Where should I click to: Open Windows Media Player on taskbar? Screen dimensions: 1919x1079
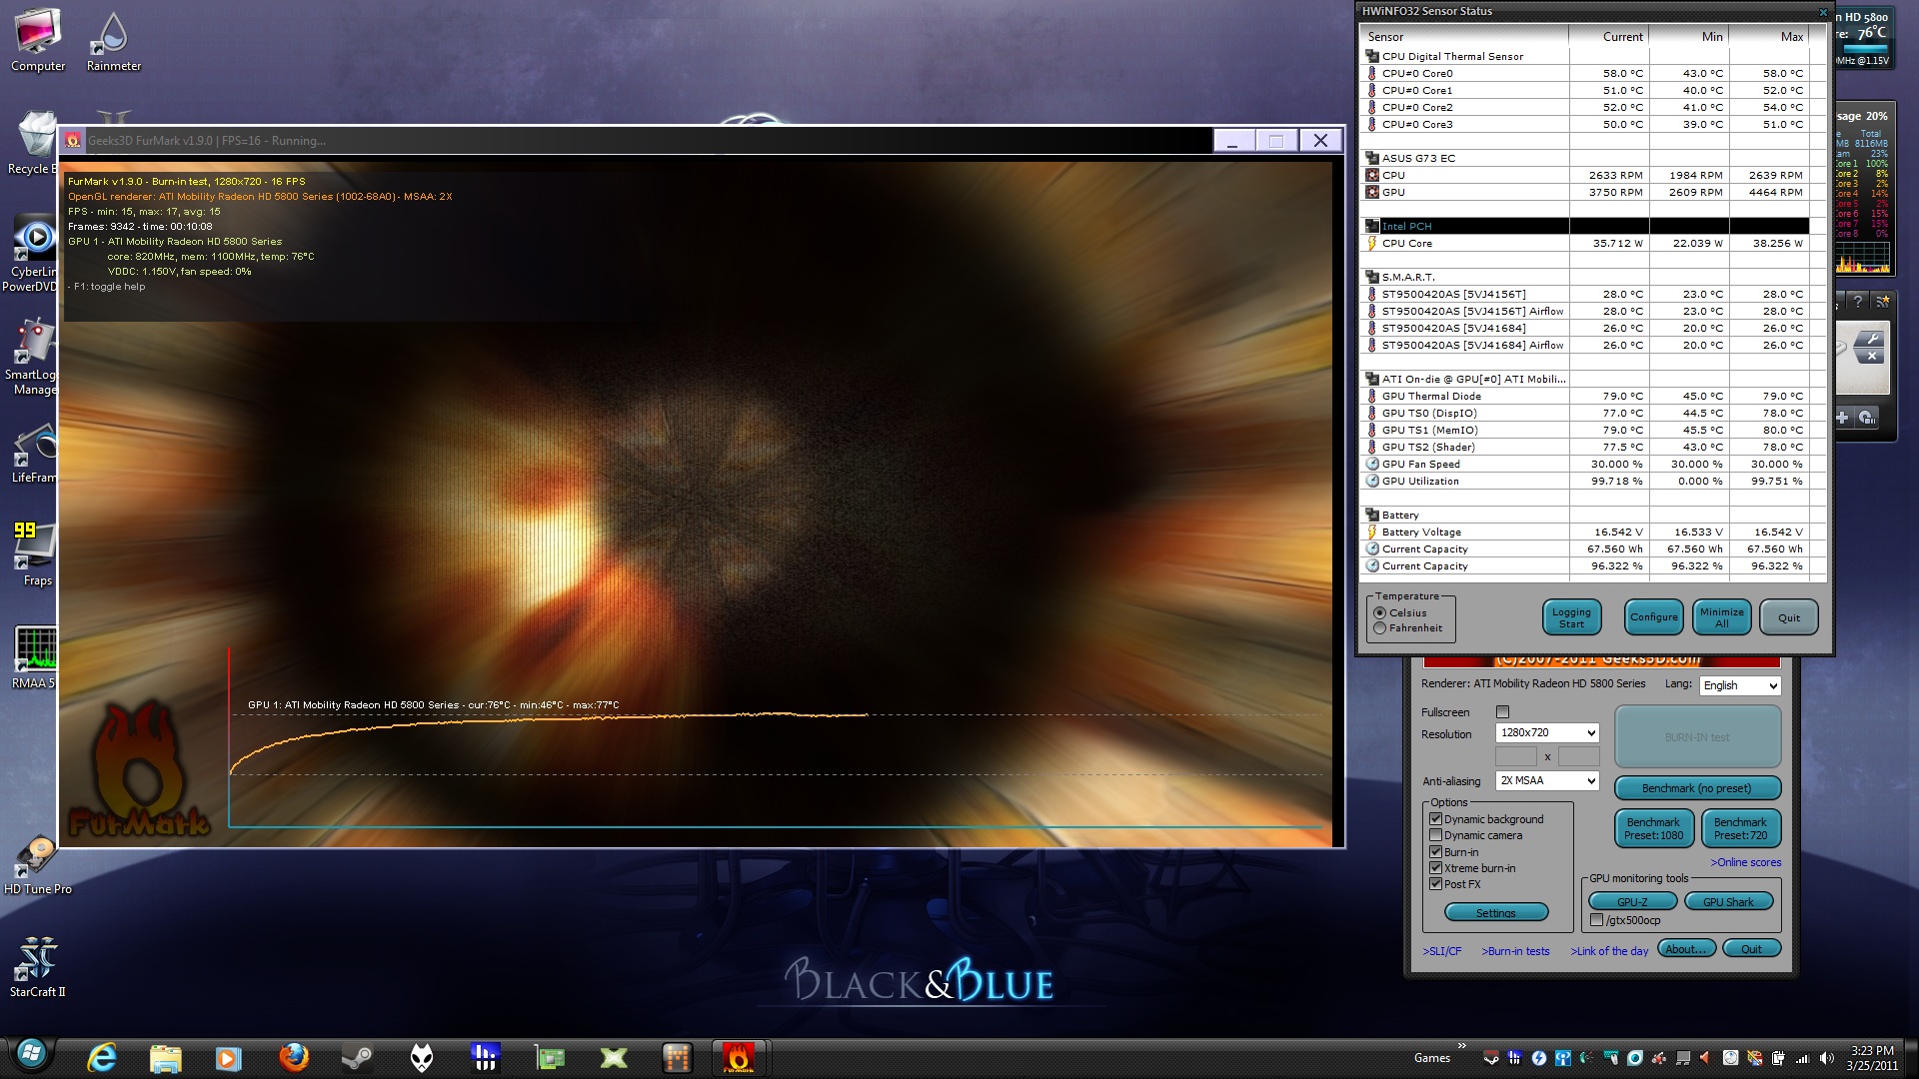[229, 1057]
